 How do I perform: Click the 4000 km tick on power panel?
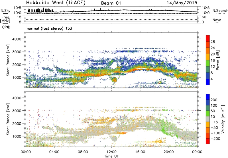click(x=17, y=39)
